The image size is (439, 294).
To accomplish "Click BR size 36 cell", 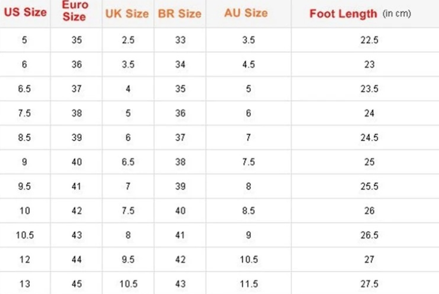I will (180, 113).
